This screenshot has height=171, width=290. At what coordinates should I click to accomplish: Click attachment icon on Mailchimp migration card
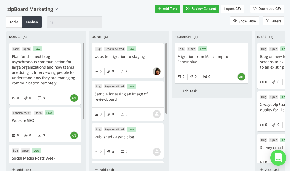(191, 77)
